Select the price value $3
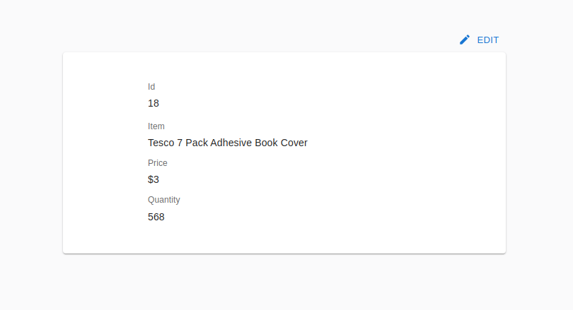Screen dimensions: 573x310 (x=154, y=179)
